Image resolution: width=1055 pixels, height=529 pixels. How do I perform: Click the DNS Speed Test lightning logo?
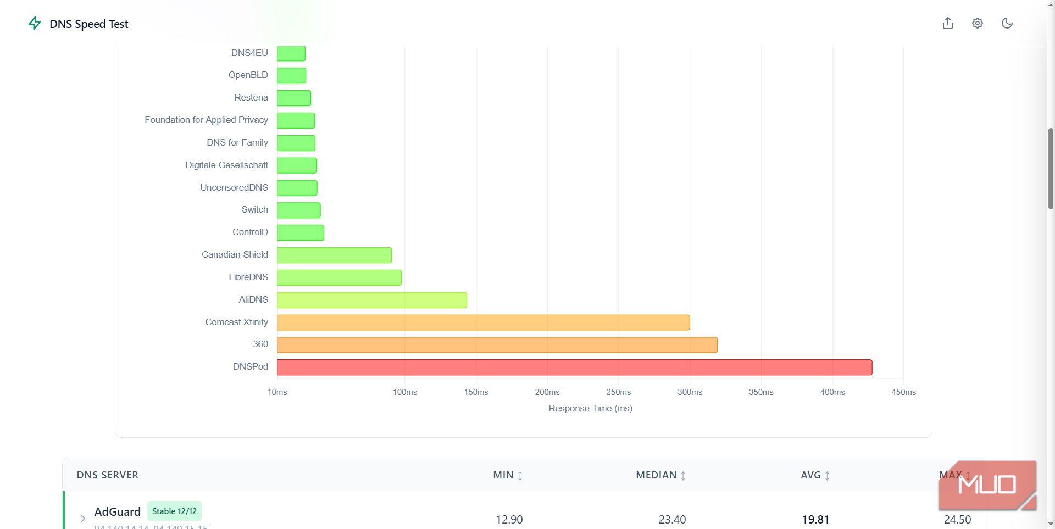pos(35,23)
